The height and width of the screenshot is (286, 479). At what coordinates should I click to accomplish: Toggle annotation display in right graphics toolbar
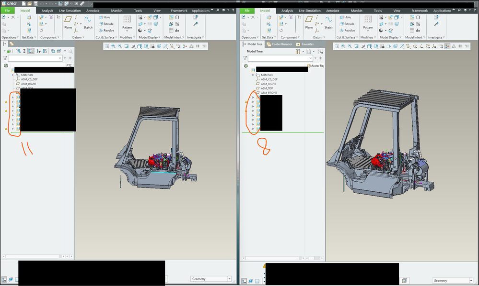click(x=441, y=46)
